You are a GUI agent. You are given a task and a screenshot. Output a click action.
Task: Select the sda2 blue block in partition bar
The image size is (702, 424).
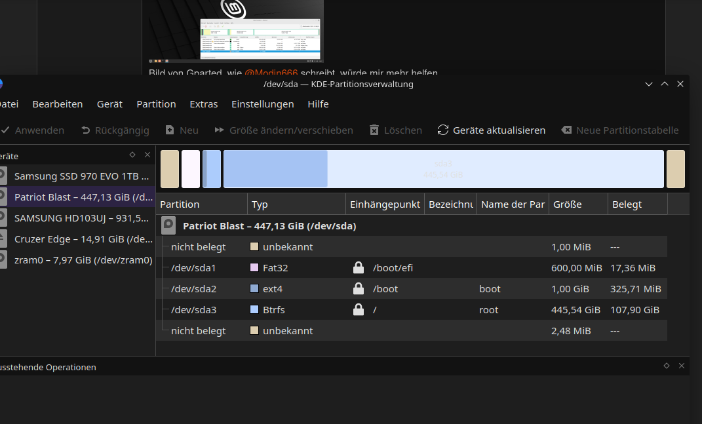click(212, 169)
